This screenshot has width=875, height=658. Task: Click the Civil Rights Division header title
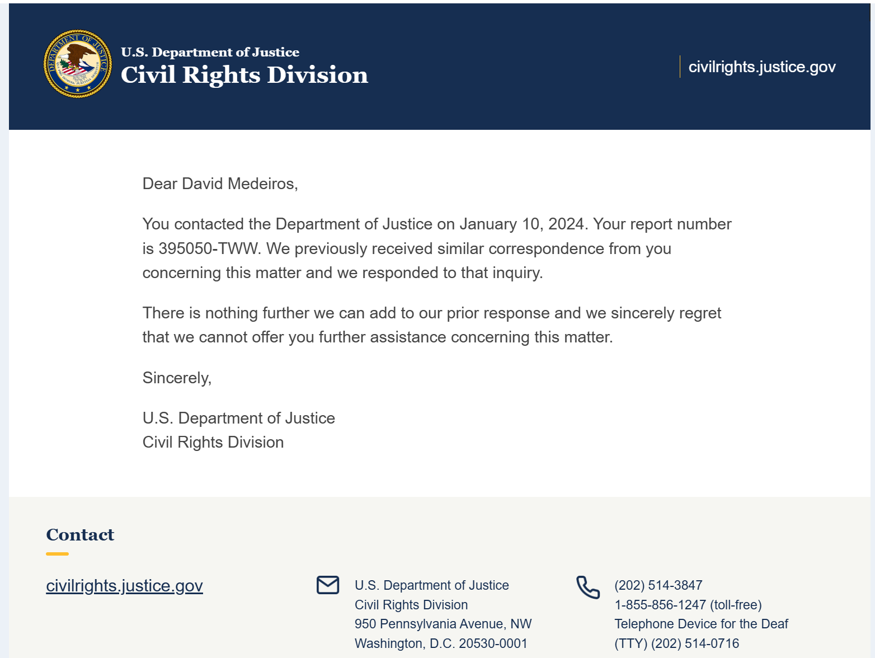click(244, 75)
